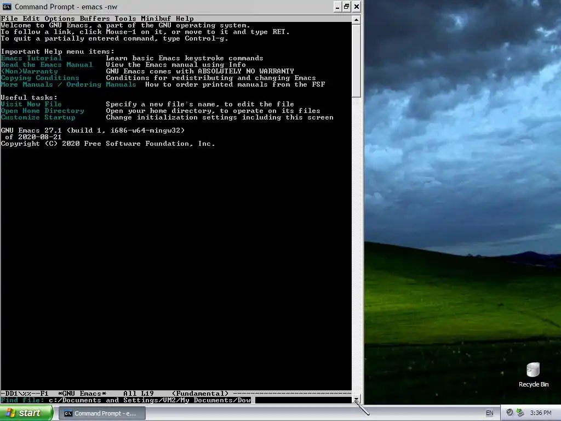
Task: Click the Copyright Free Software Foundation line
Action: [x=108, y=144]
